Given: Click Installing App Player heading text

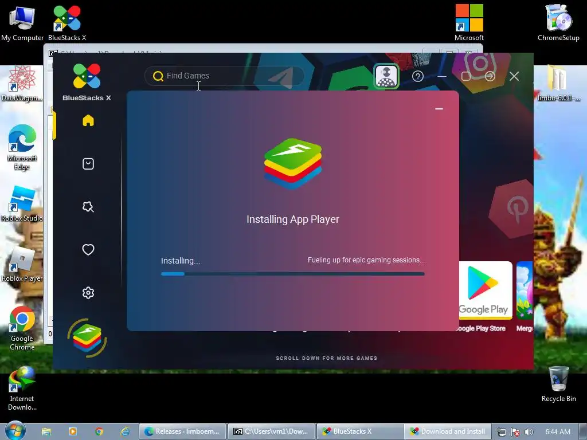Looking at the screenshot, I should click(293, 219).
